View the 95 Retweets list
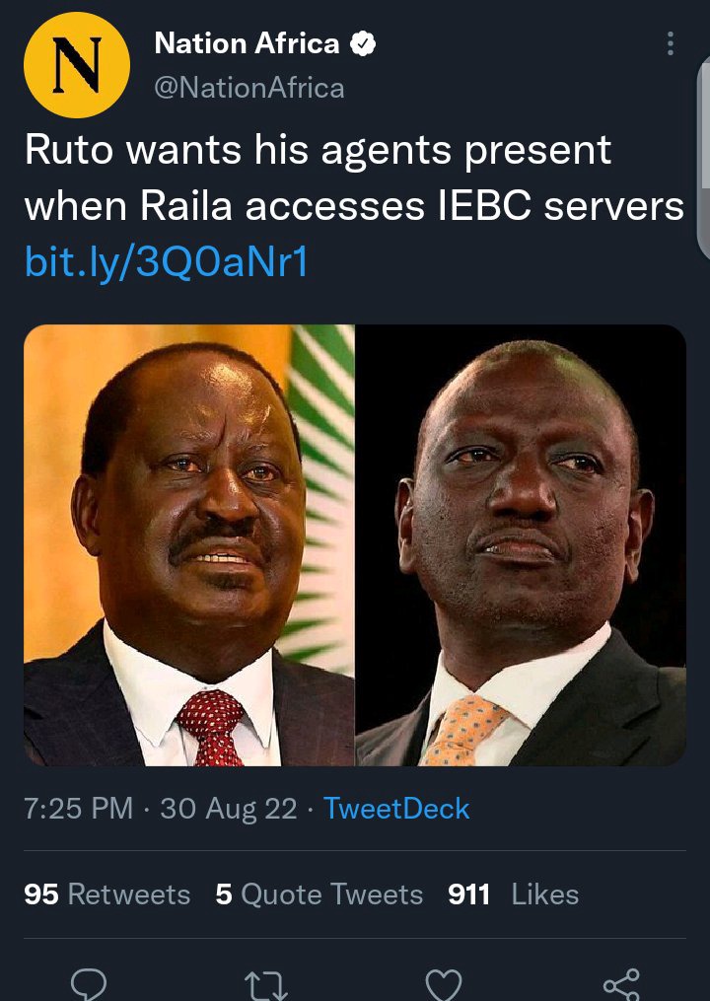This screenshot has height=1001, width=710. pos(107,894)
